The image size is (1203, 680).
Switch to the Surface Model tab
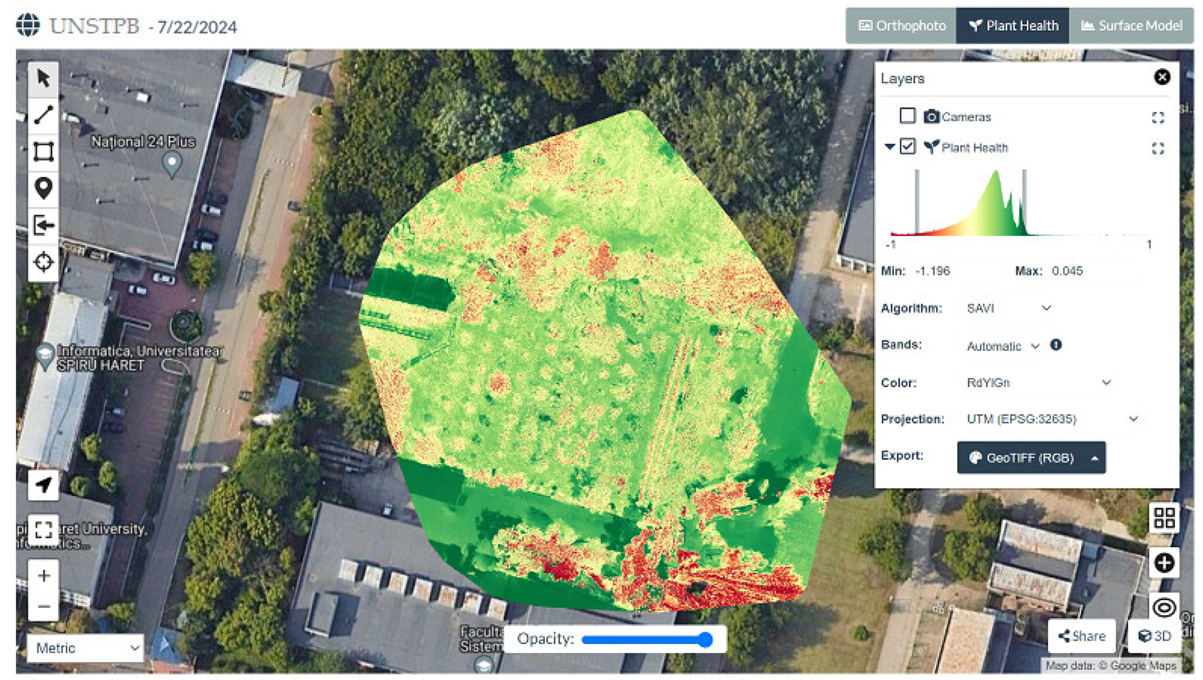tap(1131, 26)
